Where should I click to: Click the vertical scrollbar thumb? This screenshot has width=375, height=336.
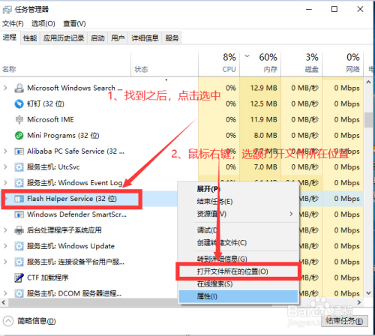click(368, 120)
